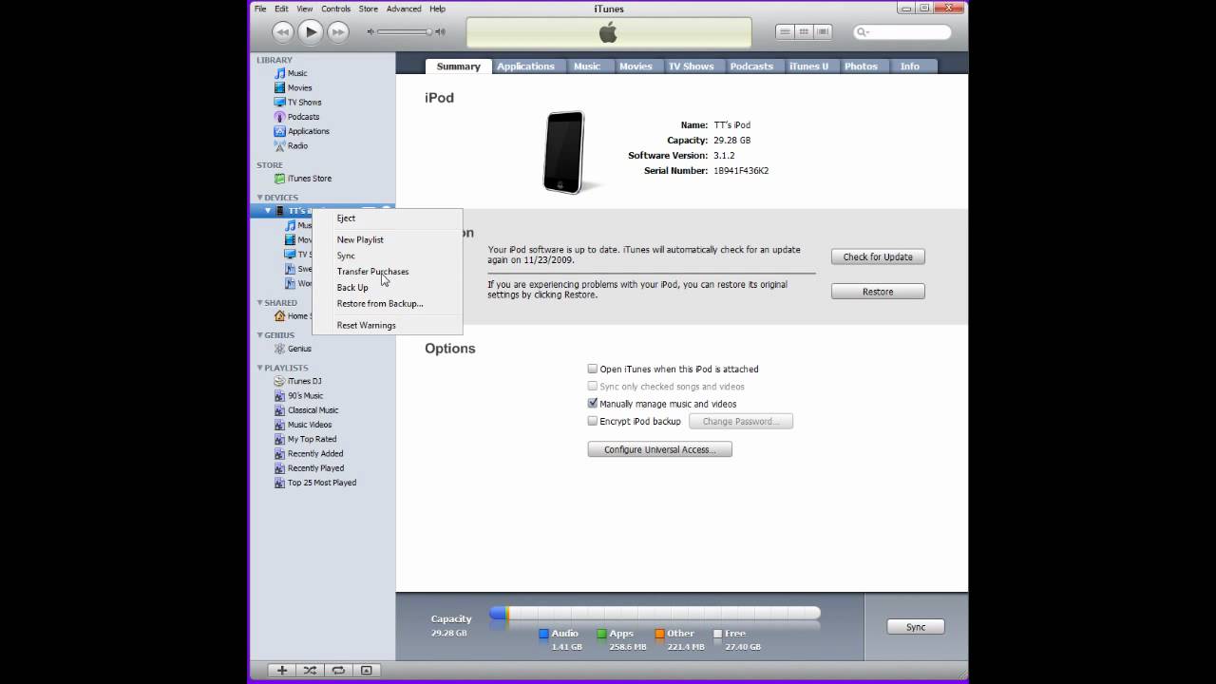Viewport: 1216px width, 684px height.
Task: Open the Music library icon
Action: pyautogui.click(x=279, y=73)
